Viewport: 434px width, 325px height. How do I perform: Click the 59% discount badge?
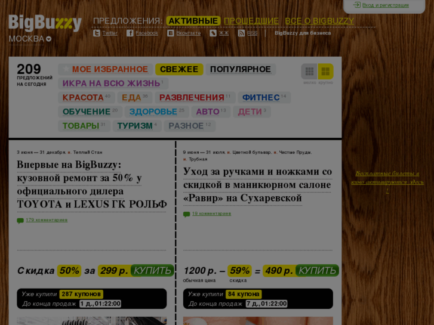pos(240,271)
